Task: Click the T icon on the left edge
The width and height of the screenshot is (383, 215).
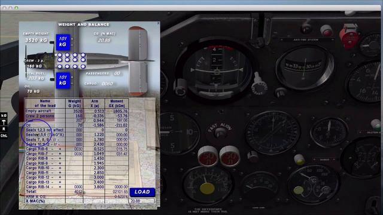Action: coord(4,122)
